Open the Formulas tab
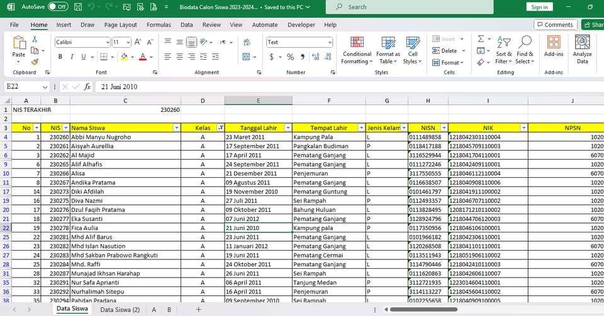Screen dimensions: 604x316 pos(159,25)
